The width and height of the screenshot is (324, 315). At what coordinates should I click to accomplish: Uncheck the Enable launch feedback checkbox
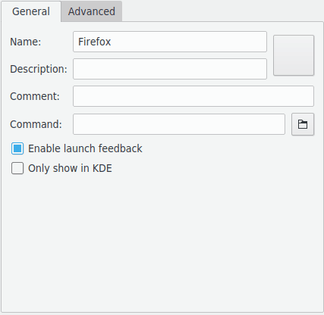coord(17,148)
